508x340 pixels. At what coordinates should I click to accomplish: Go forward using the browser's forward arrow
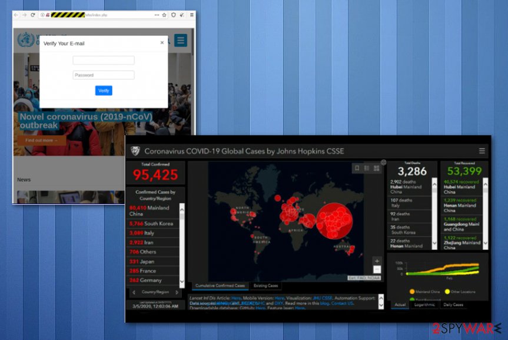[24, 15]
